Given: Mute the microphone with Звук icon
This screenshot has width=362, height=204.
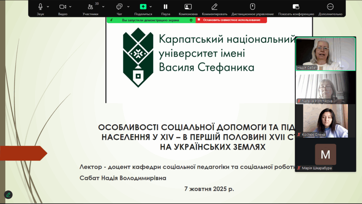Looking at the screenshot, I should (40, 7).
